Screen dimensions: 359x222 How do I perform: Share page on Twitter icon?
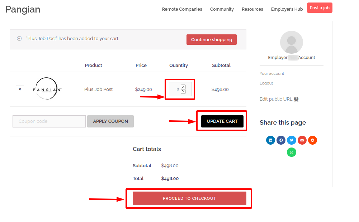pyautogui.click(x=292, y=140)
